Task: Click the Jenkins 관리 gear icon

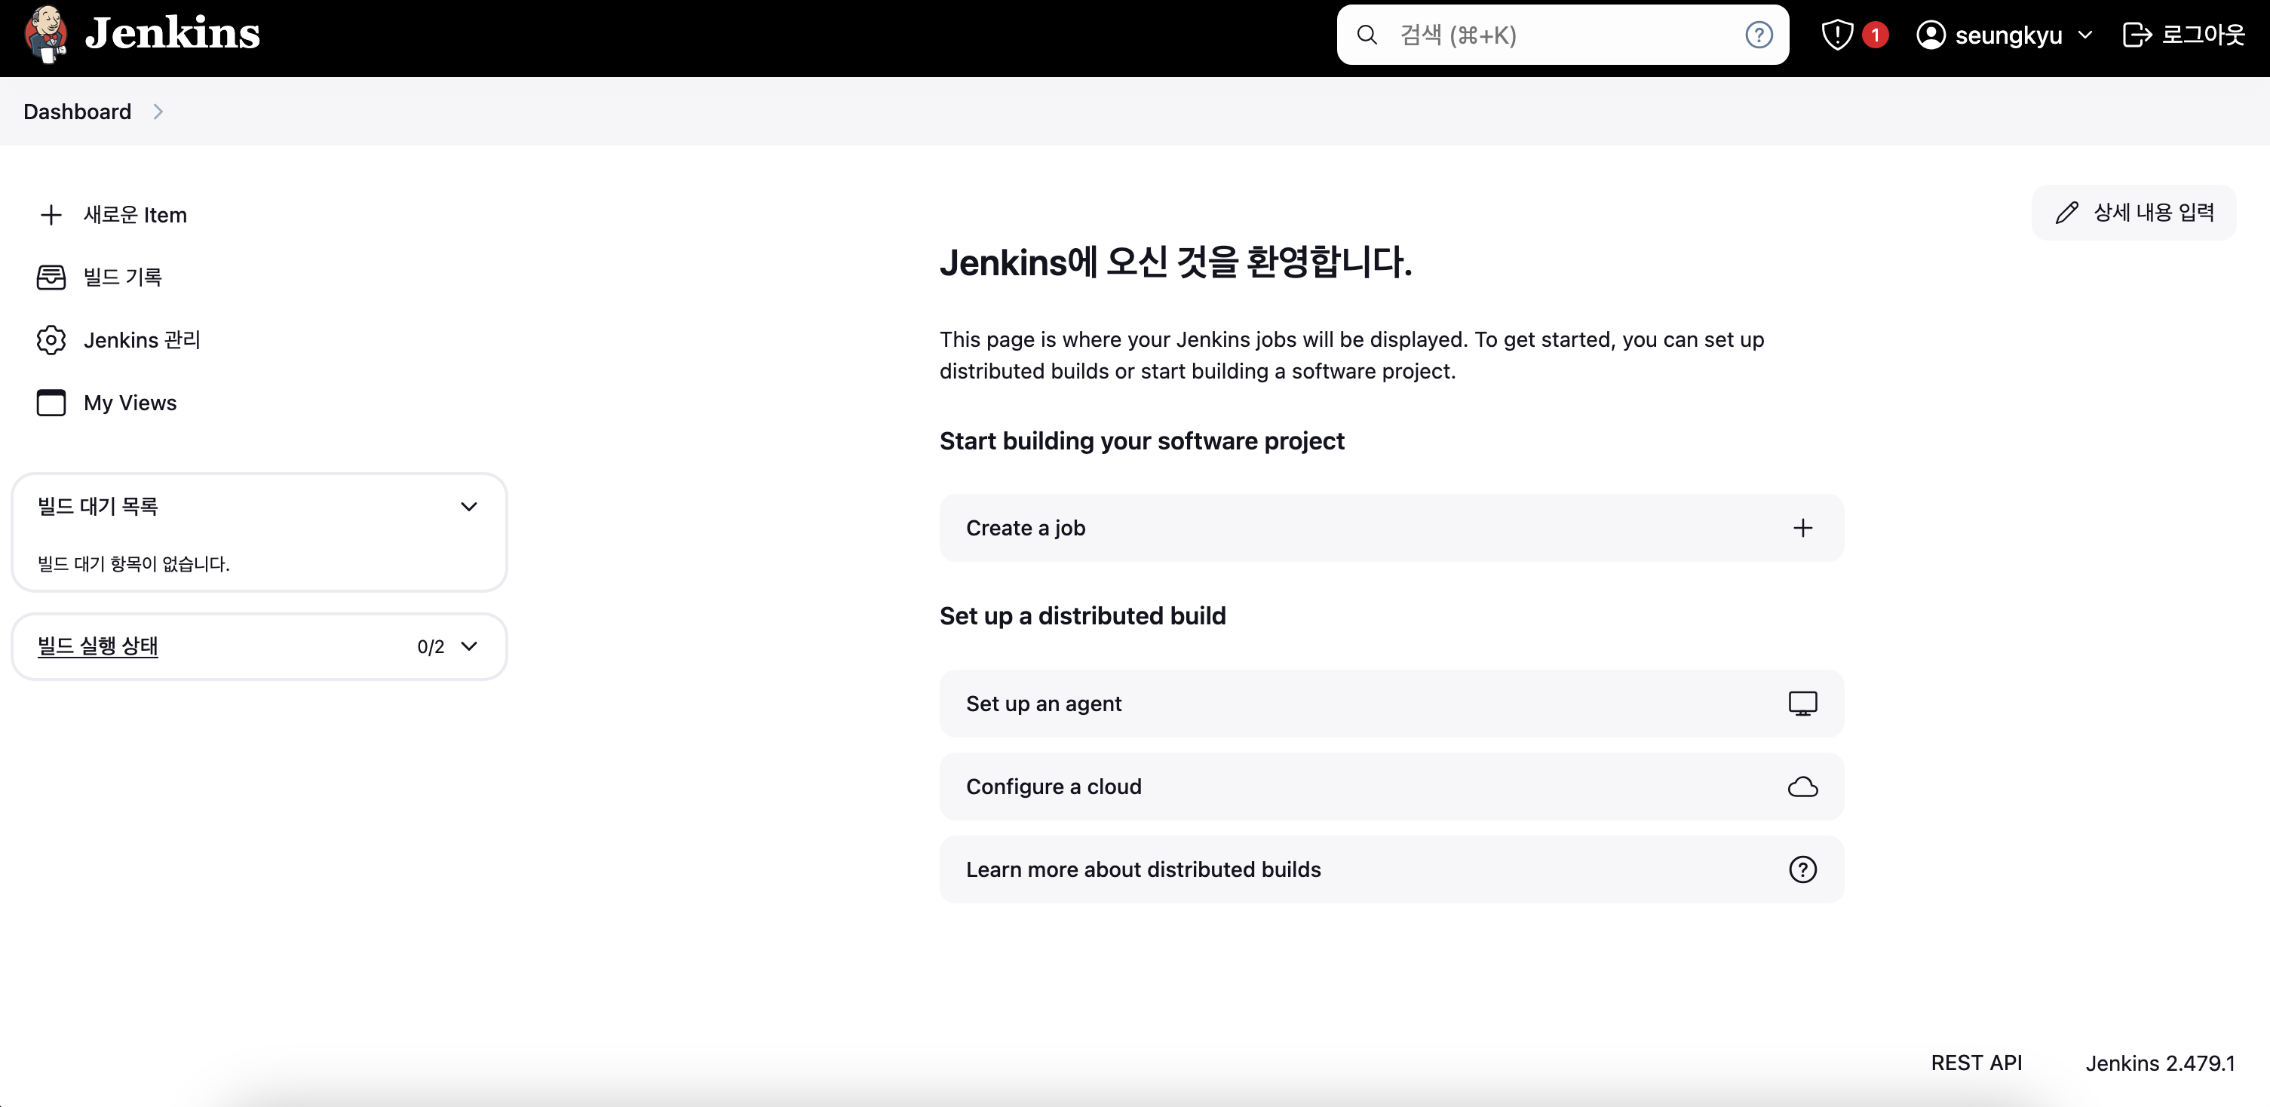Action: pyautogui.click(x=51, y=340)
